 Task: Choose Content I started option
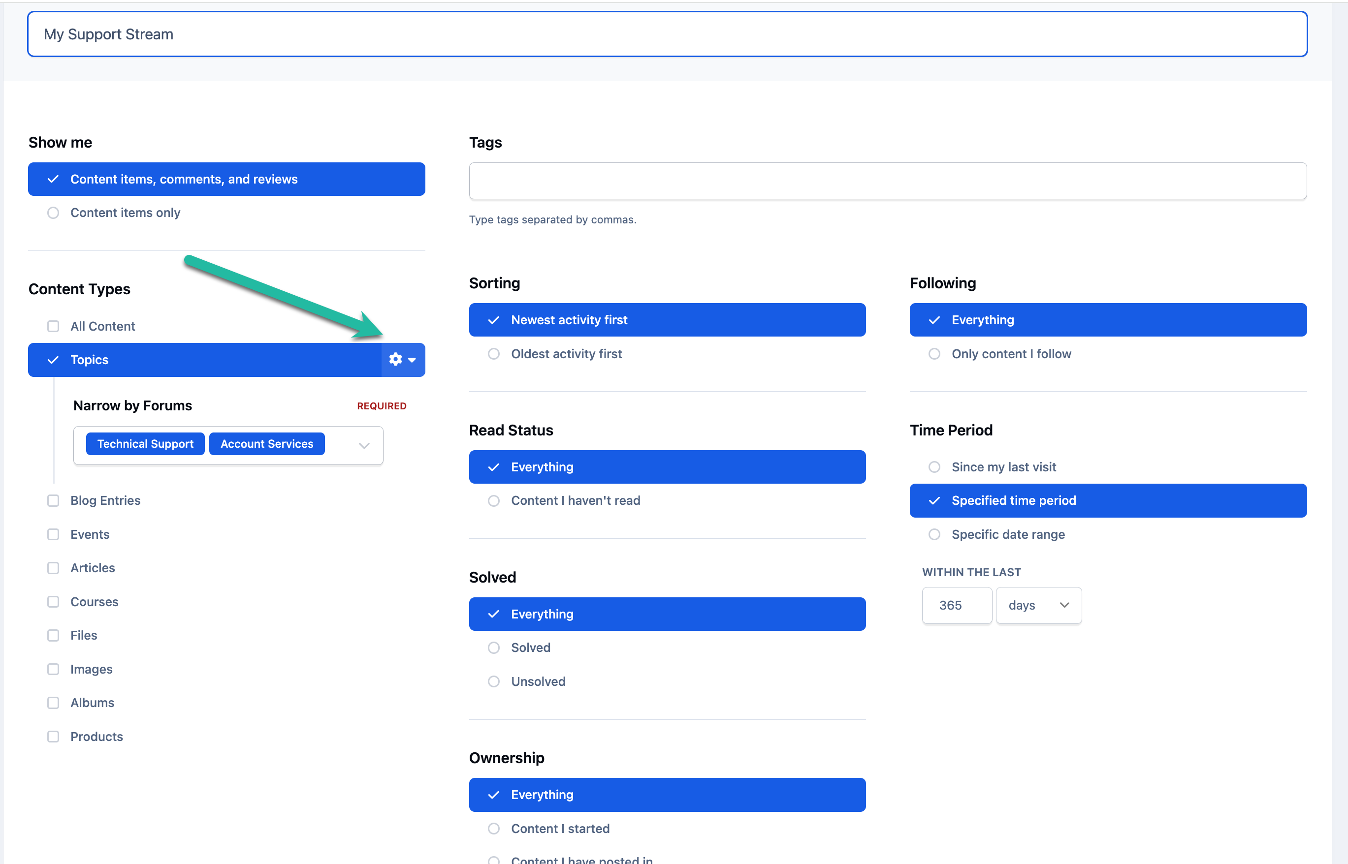pyautogui.click(x=493, y=829)
